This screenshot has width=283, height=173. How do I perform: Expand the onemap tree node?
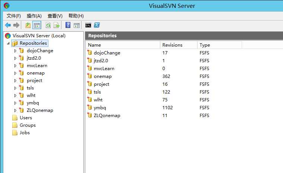point(15,73)
